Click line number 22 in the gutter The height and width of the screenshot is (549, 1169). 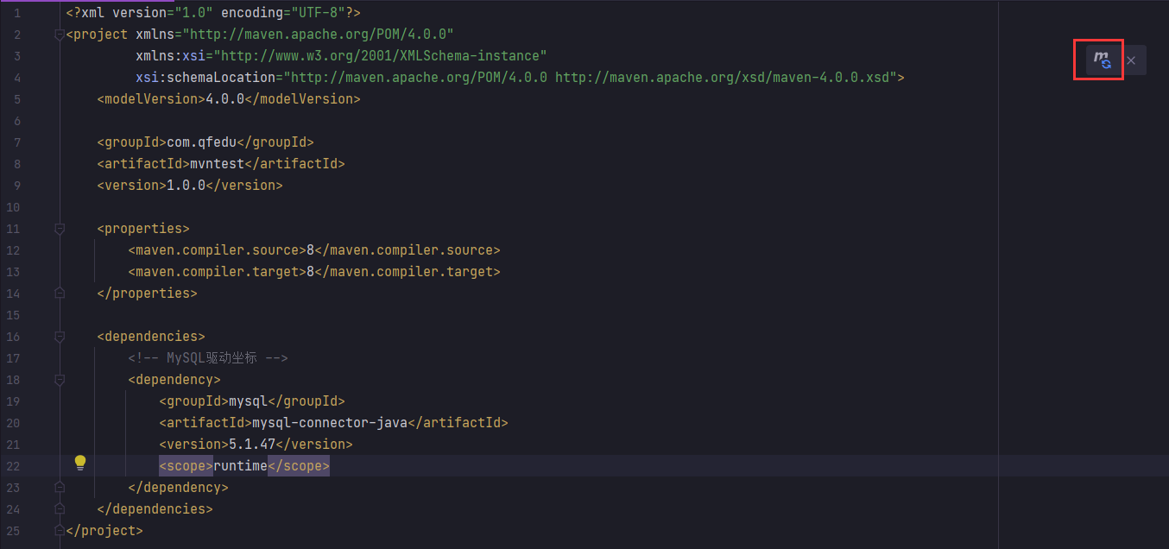point(12,466)
